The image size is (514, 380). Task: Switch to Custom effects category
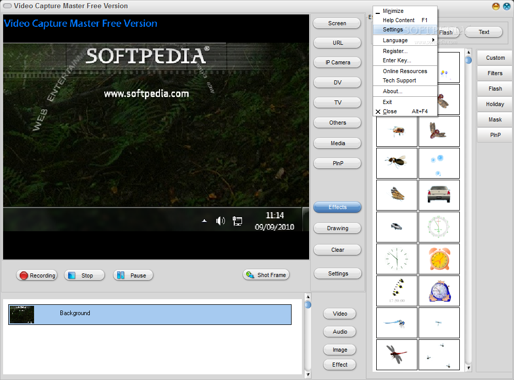pos(495,58)
